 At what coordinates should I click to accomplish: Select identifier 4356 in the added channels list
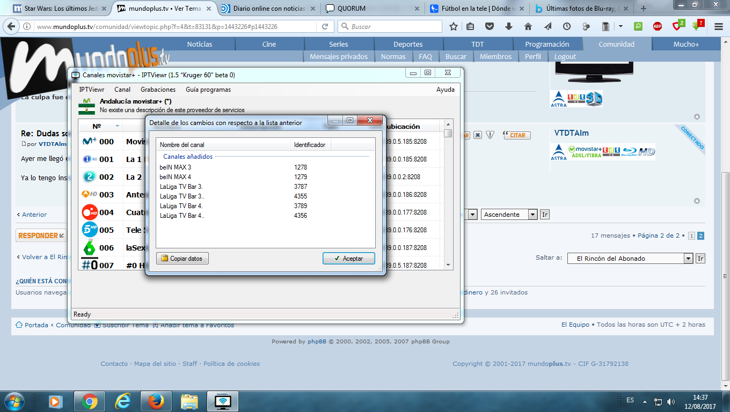(301, 216)
